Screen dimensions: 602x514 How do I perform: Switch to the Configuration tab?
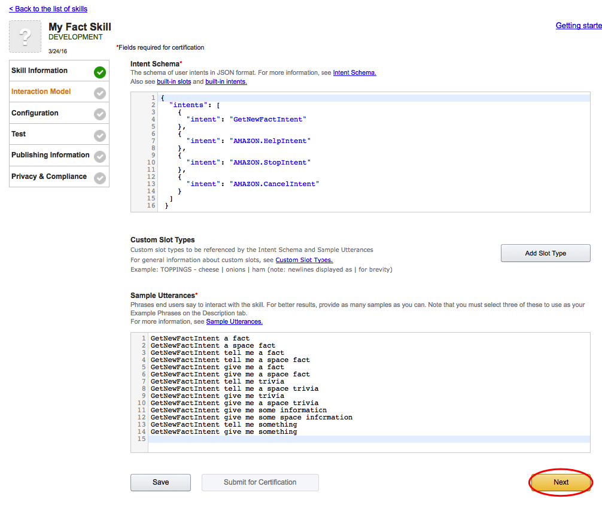[35, 113]
